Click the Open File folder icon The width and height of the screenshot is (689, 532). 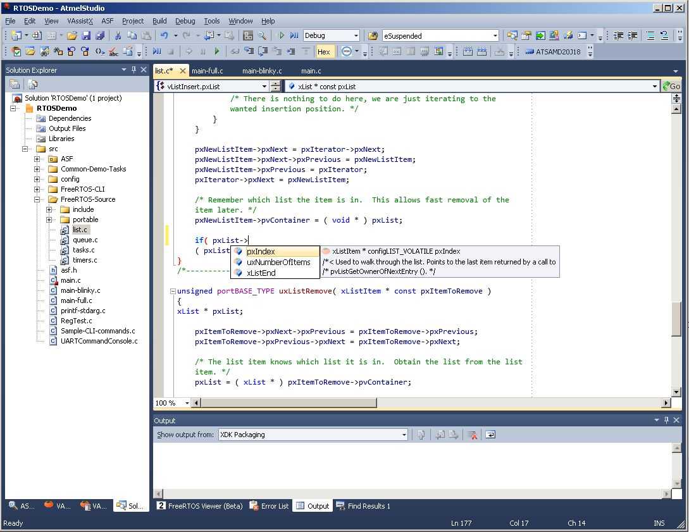tap(72, 35)
